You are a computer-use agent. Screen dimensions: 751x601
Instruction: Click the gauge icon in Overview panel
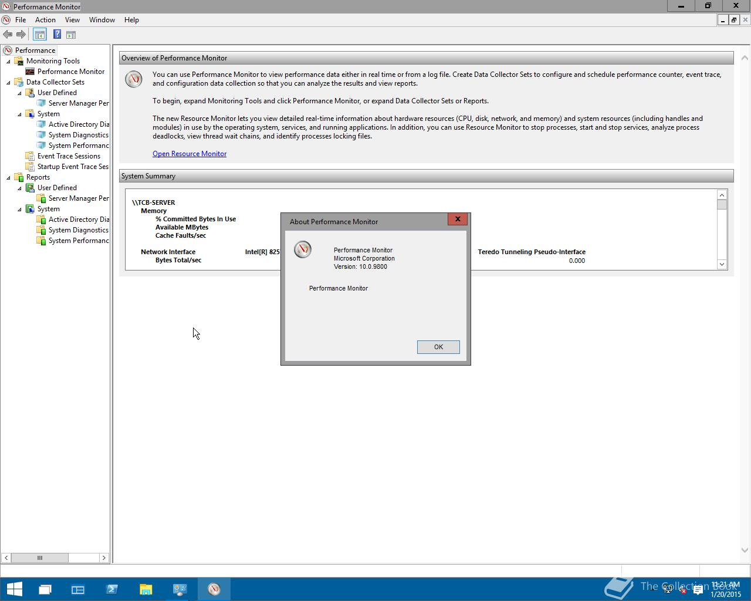tap(134, 79)
